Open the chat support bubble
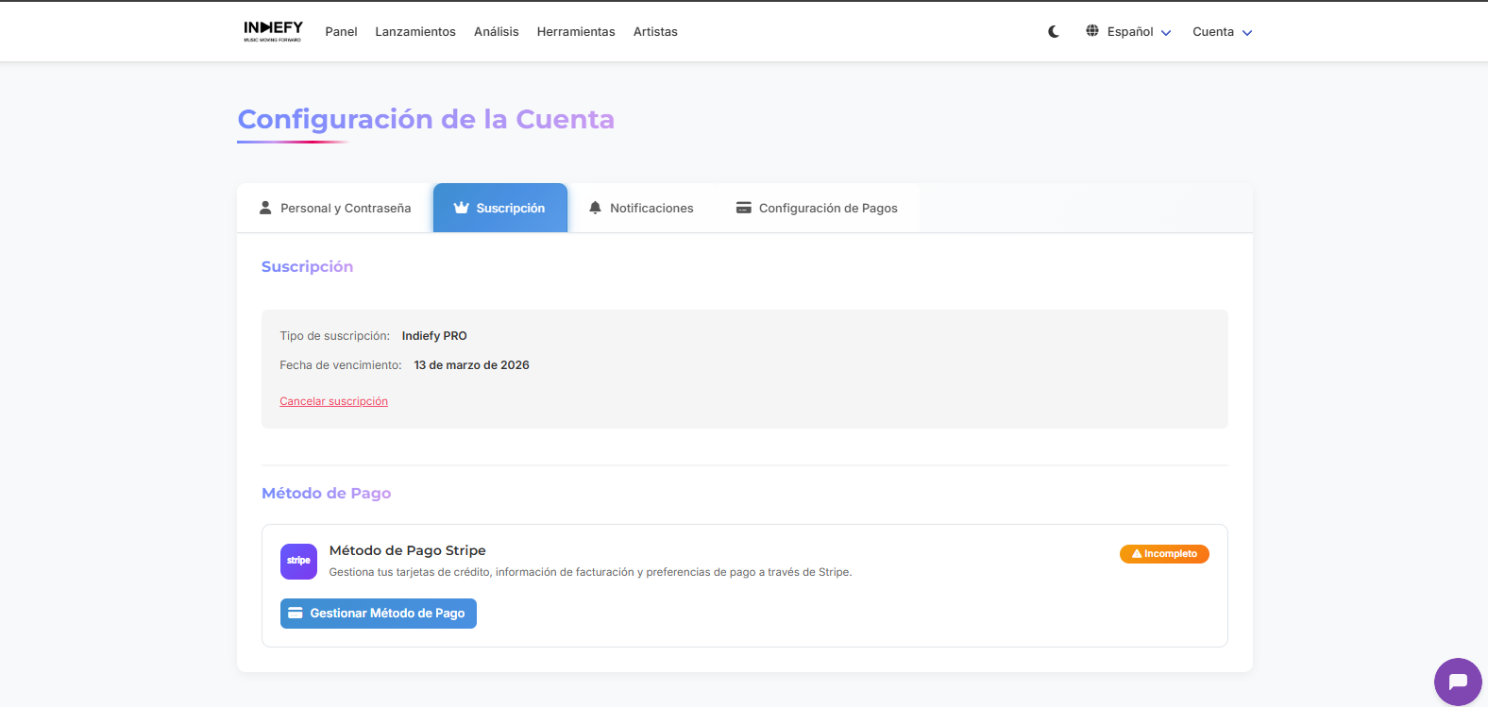The image size is (1488, 707). (1458, 682)
